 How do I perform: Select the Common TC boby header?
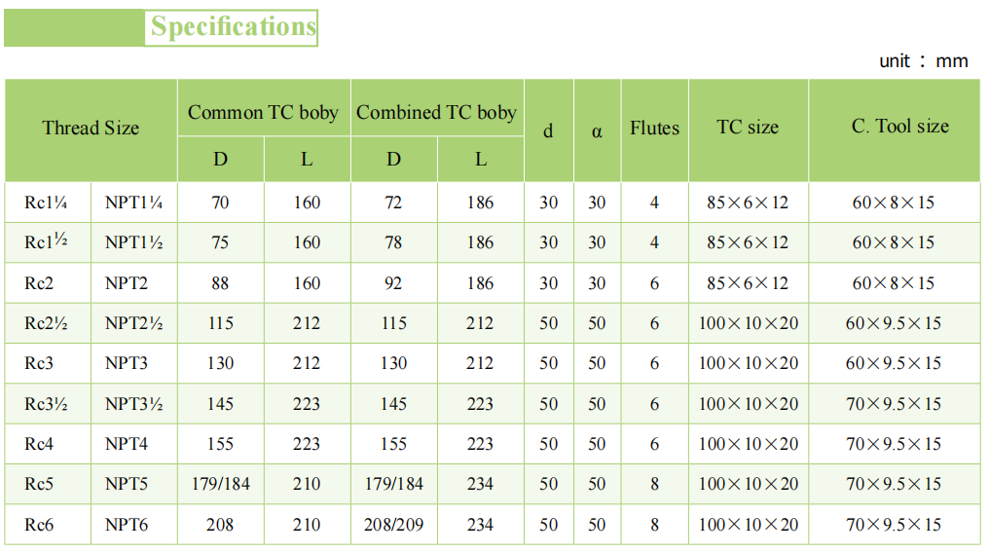pyautogui.click(x=263, y=112)
